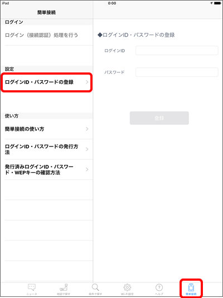The image size is (223, 298).
Task: Open the ニュース news tab icon
Action: coord(32,287)
